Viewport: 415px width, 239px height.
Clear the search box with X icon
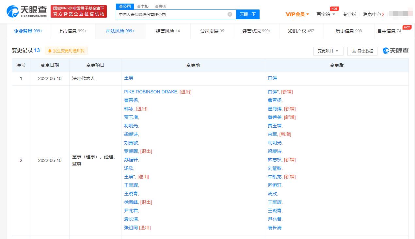[230, 14]
